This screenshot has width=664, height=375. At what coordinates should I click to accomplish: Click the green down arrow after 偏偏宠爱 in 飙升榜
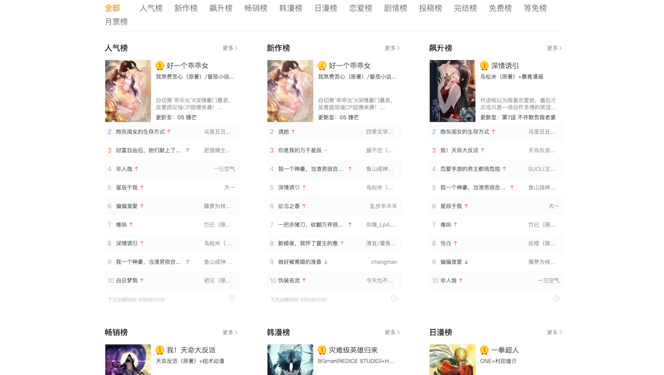[x=466, y=262]
